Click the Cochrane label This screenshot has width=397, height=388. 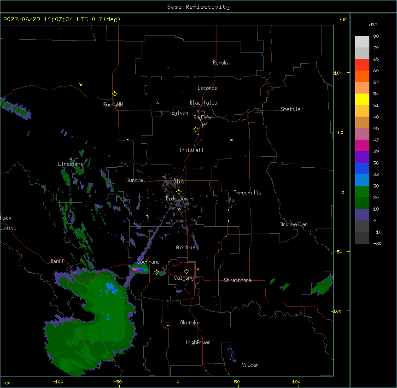[148, 262]
